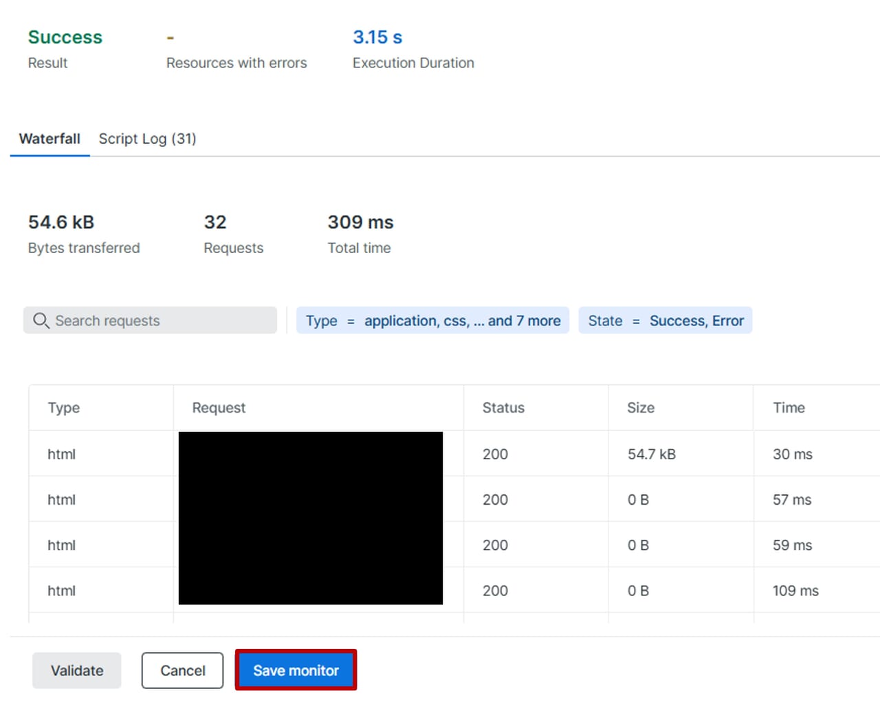Open the Type filter dropdown
This screenshot has height=713, width=880.
pyautogui.click(x=432, y=320)
